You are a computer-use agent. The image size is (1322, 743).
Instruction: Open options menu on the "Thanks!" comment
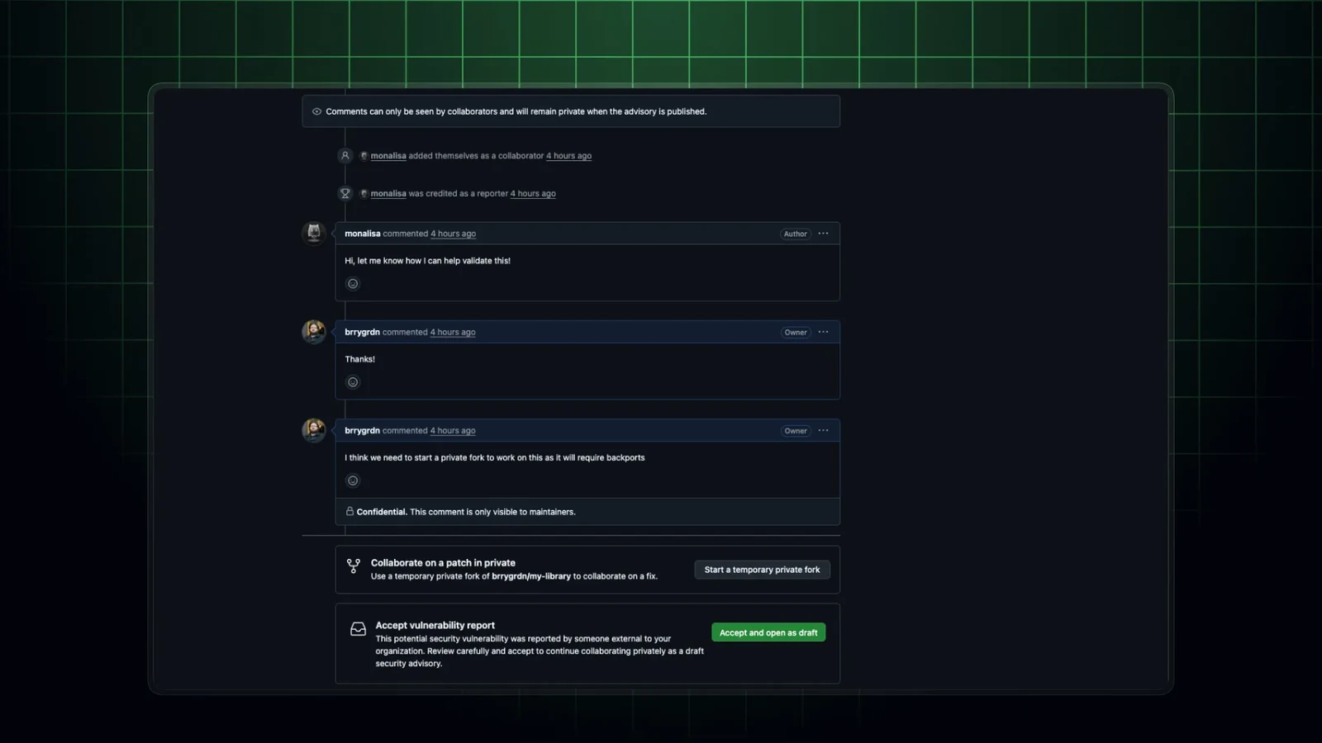(x=823, y=332)
